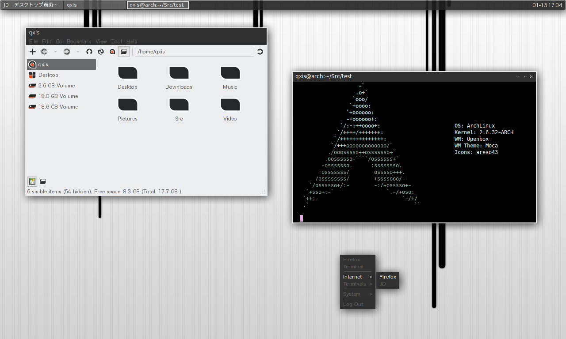Select Firefox at the top of the root menu
Screen dimensions: 566x339
point(358,260)
